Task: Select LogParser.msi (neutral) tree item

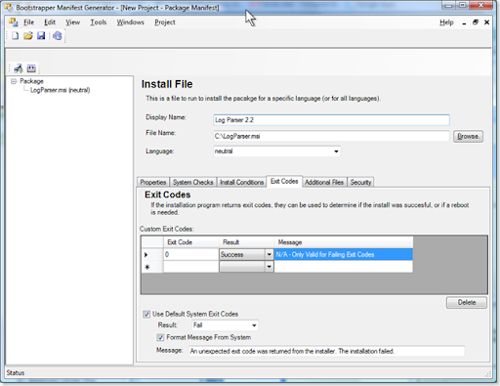Action: pos(61,90)
